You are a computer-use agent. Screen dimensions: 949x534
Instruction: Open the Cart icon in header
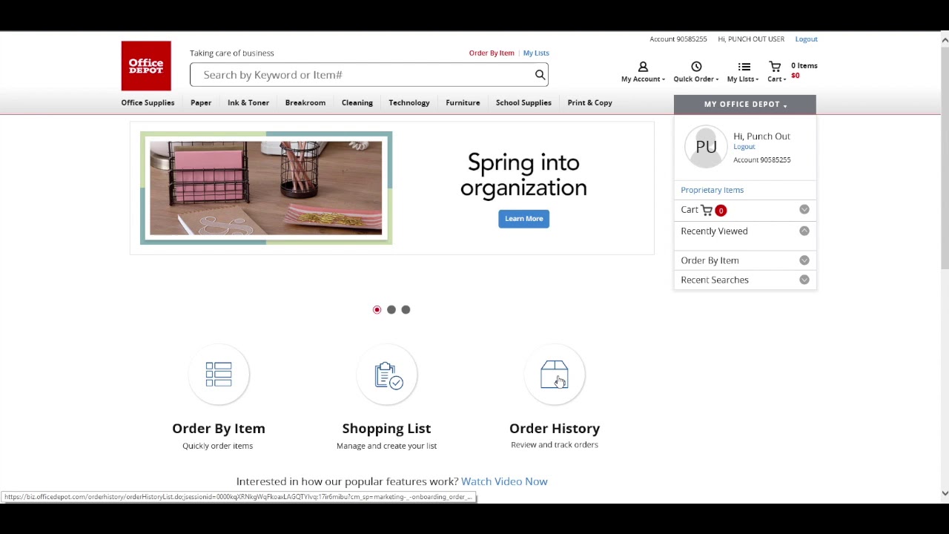point(775,67)
